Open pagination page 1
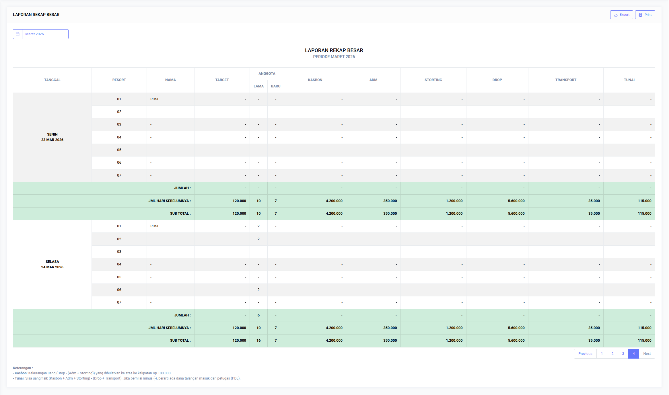The image size is (669, 395). pos(602,353)
